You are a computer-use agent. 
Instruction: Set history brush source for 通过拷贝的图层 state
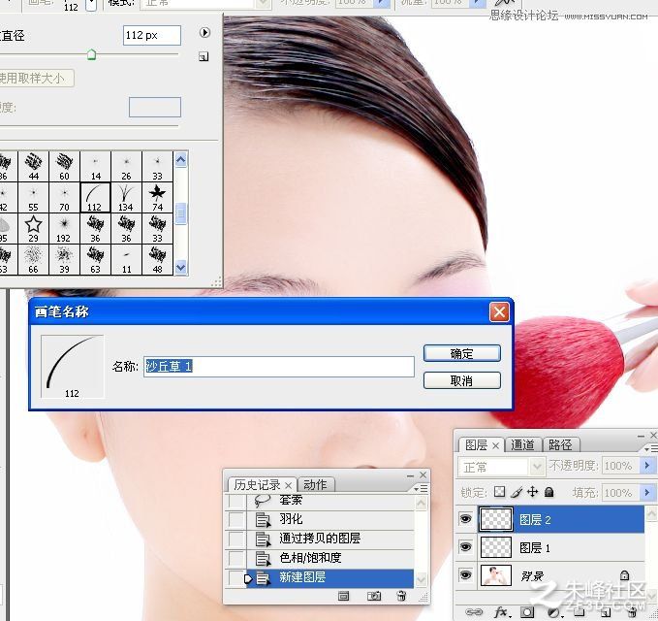pyautogui.click(x=235, y=539)
